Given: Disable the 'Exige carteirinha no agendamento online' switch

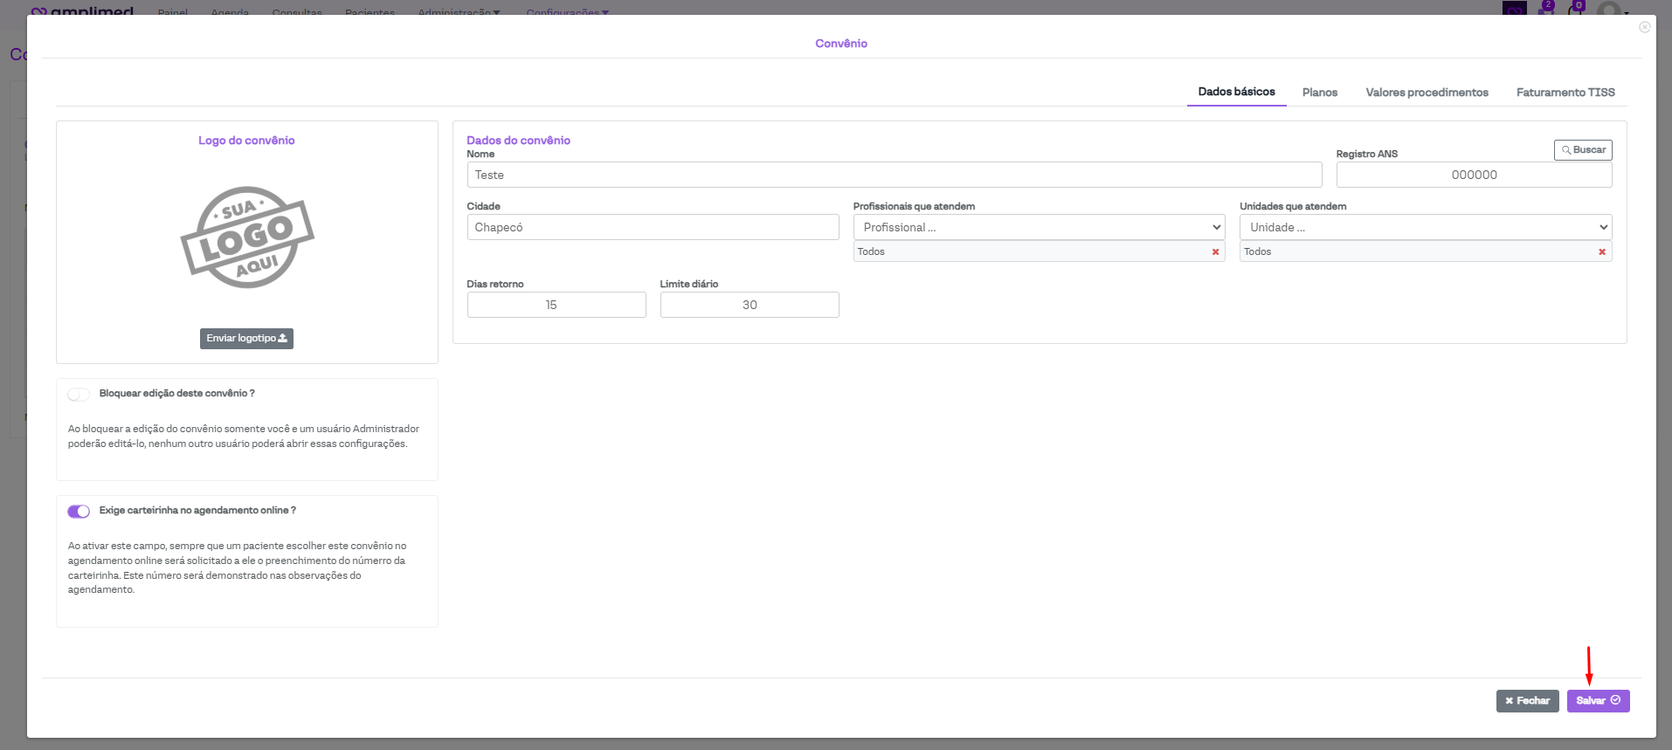Looking at the screenshot, I should click(79, 512).
